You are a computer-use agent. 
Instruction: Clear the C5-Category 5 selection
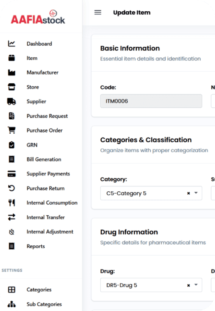(189, 193)
